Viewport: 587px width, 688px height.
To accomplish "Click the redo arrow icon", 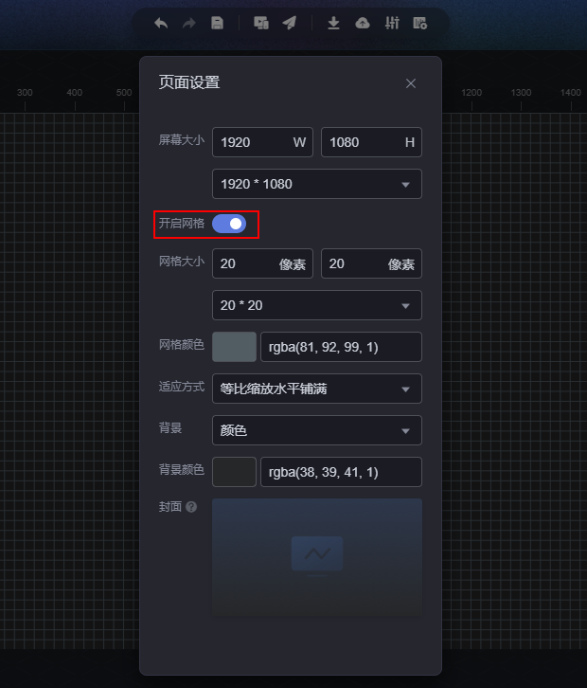I will click(189, 23).
